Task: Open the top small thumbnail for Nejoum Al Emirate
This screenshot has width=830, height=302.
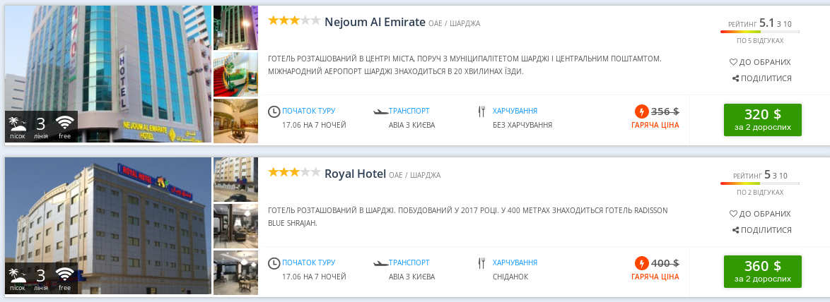Action: 235,28
